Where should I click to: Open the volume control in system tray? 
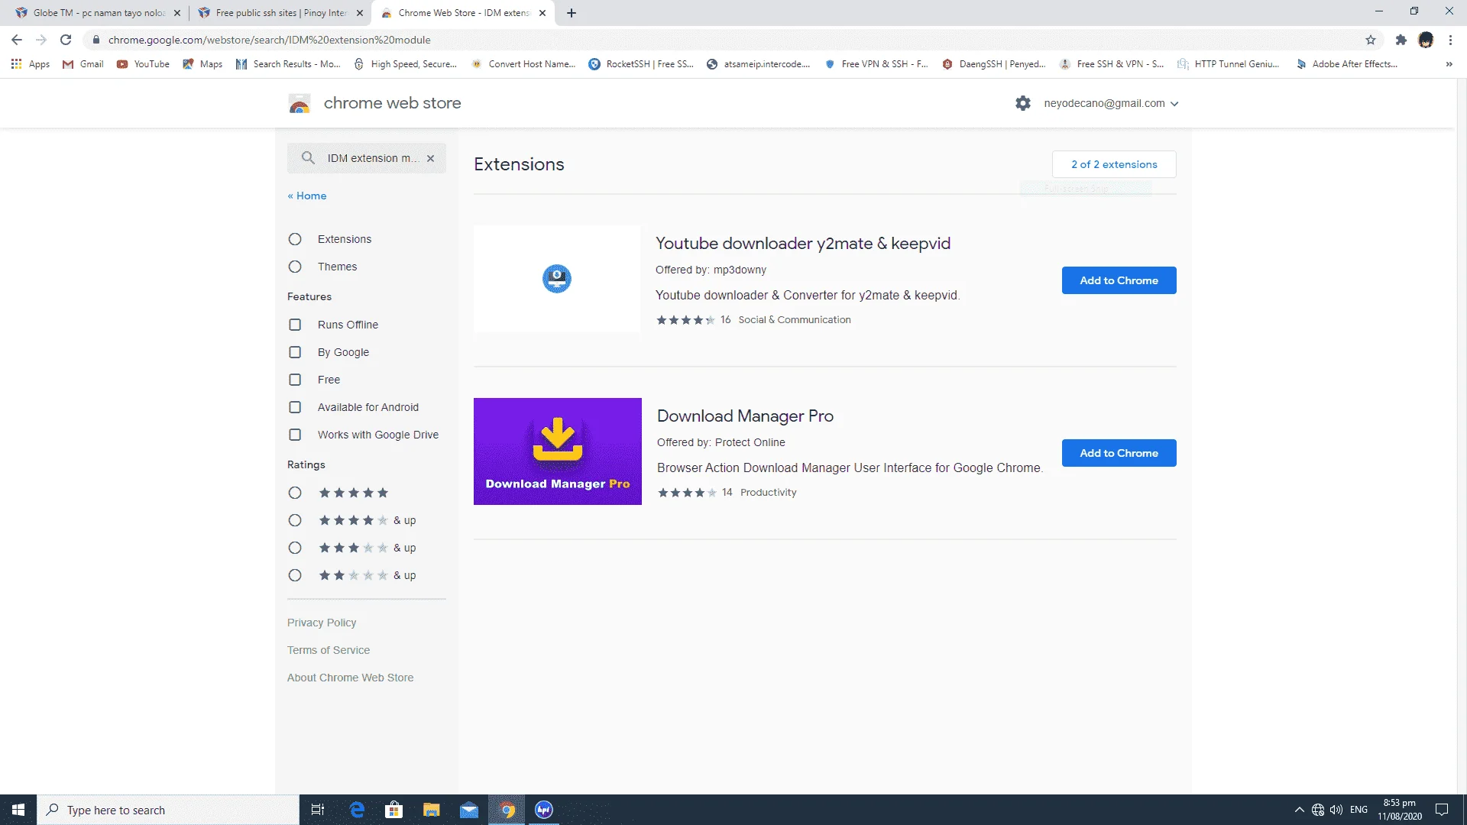click(x=1336, y=810)
